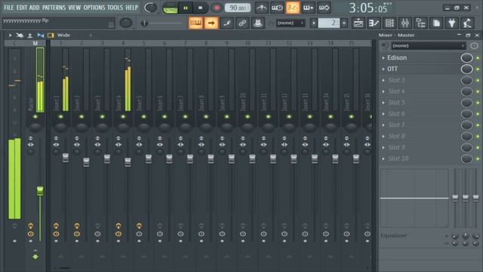
Task: Disable the OTT effect slot LED
Action: tap(478, 69)
